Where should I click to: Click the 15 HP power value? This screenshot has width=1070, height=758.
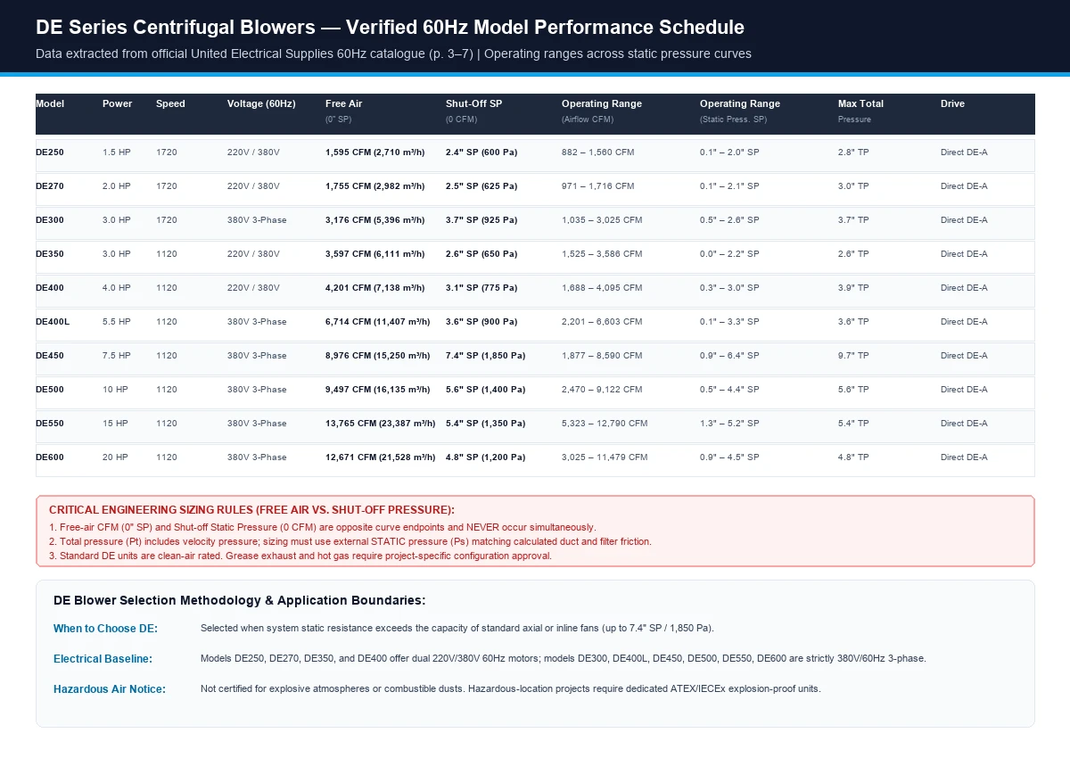point(115,424)
